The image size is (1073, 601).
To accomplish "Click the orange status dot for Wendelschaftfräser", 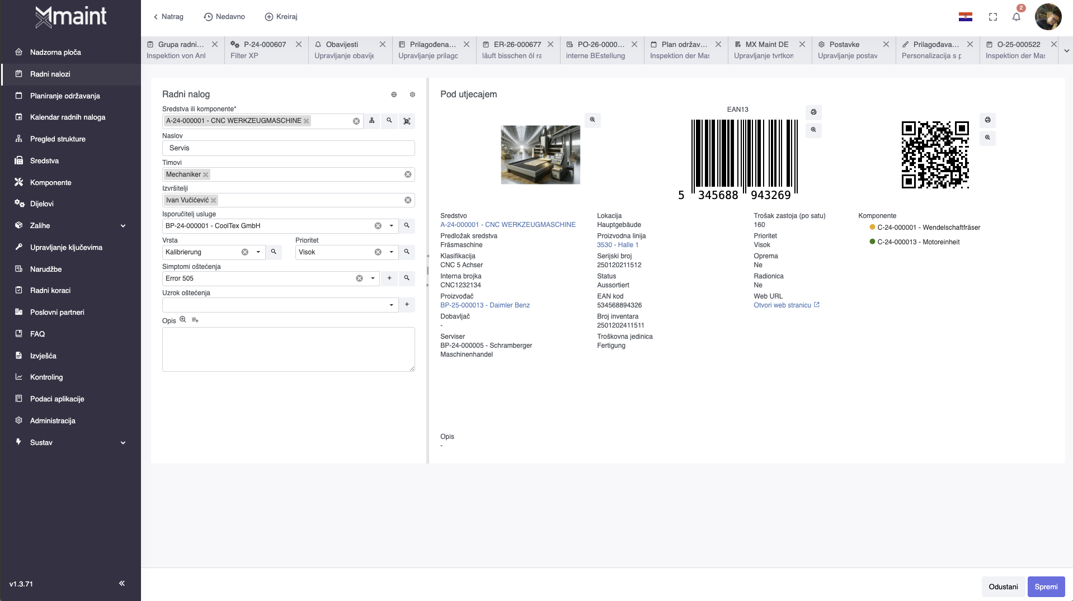I will 872,227.
